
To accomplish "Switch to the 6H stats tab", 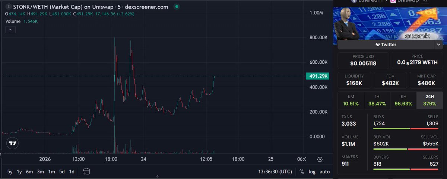I will tap(403, 100).
